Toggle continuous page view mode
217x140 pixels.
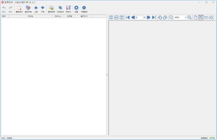tap(201, 17)
